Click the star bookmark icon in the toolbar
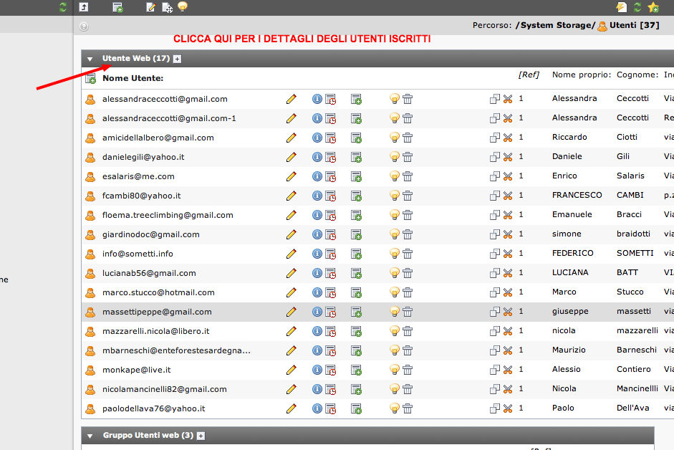Image resolution: width=674 pixels, height=450 pixels. (x=653, y=7)
